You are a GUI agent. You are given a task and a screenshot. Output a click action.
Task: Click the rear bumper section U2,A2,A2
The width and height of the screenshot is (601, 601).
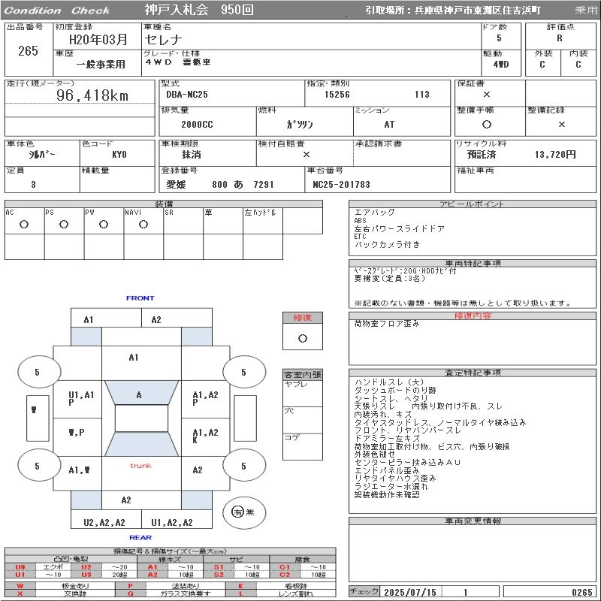click(x=106, y=519)
